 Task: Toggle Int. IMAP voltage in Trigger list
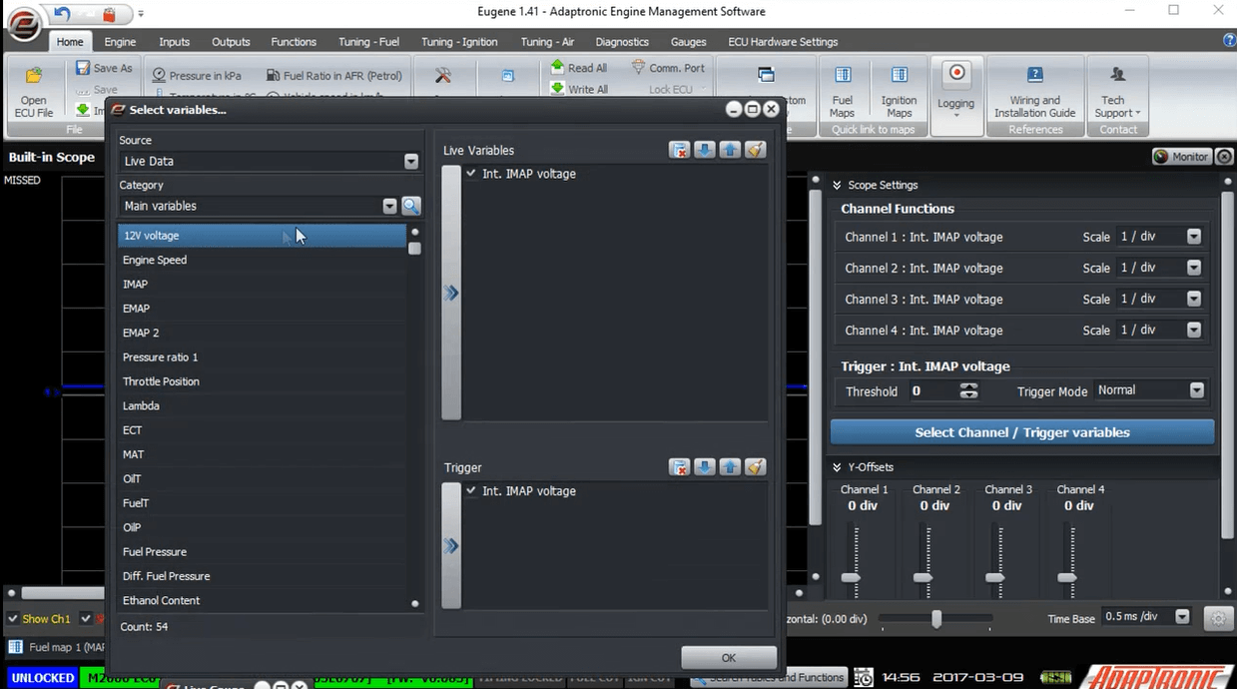tap(471, 491)
